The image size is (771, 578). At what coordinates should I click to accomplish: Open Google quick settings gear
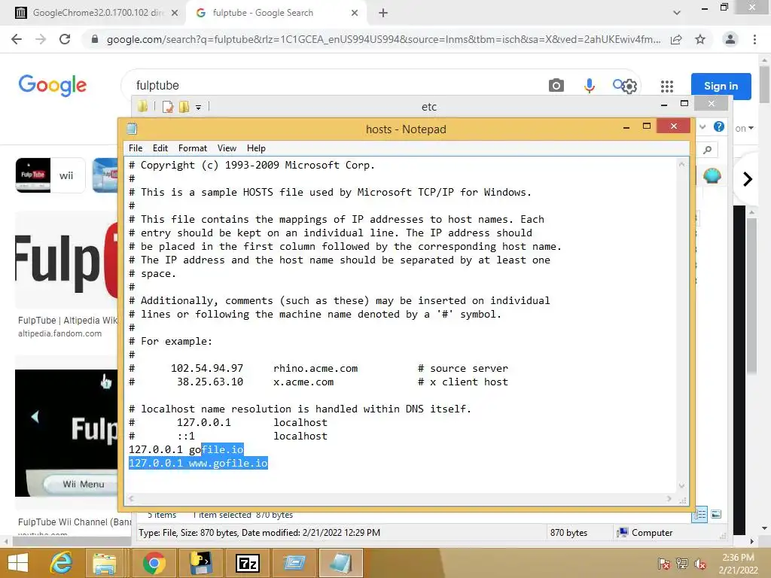629,87
